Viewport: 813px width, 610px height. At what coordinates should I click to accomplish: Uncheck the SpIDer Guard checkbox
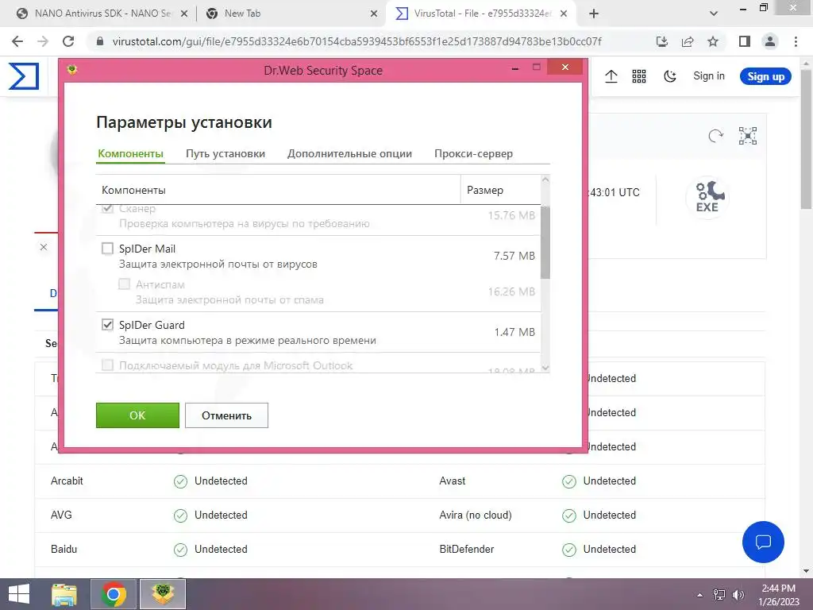[x=107, y=325]
